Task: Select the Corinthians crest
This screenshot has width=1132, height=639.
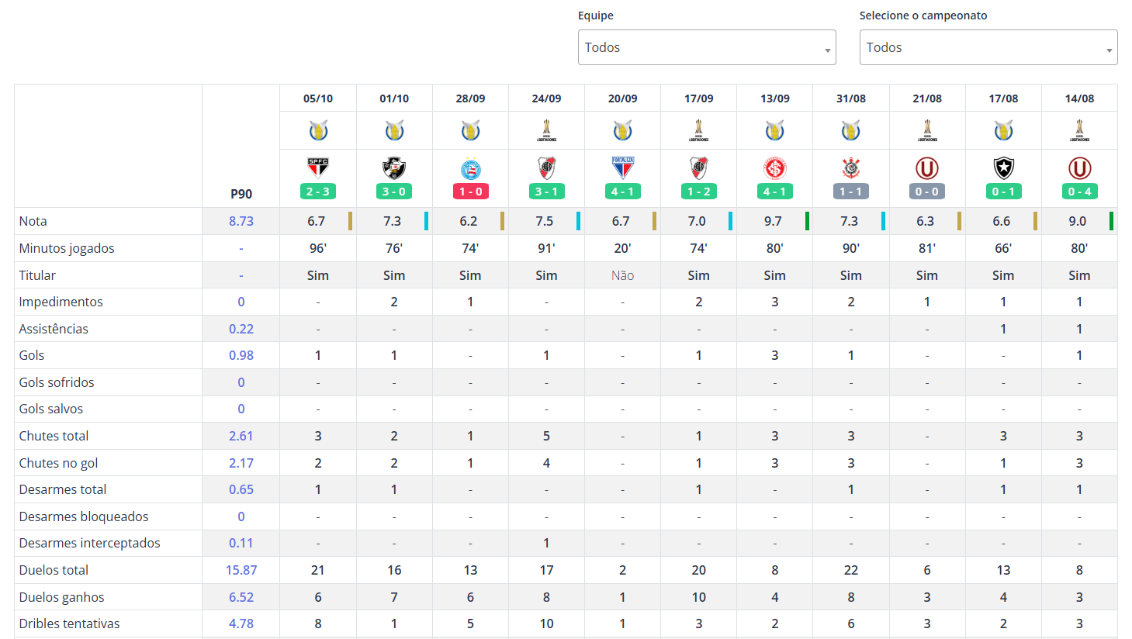Action: (x=851, y=168)
